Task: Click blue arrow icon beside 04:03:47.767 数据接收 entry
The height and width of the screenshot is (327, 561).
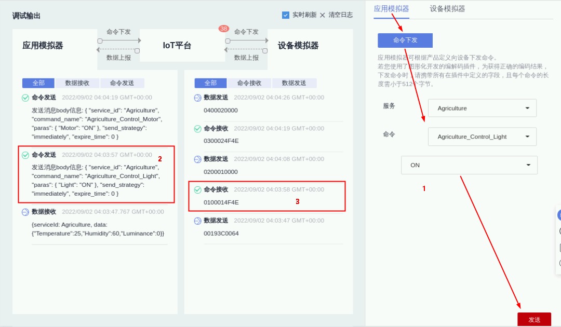Action: (25, 212)
